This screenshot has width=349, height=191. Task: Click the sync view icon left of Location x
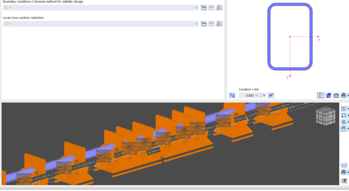point(232,95)
